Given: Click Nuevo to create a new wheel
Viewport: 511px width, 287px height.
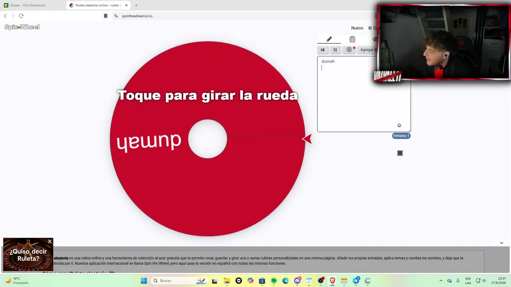Looking at the screenshot, I should 357,28.
